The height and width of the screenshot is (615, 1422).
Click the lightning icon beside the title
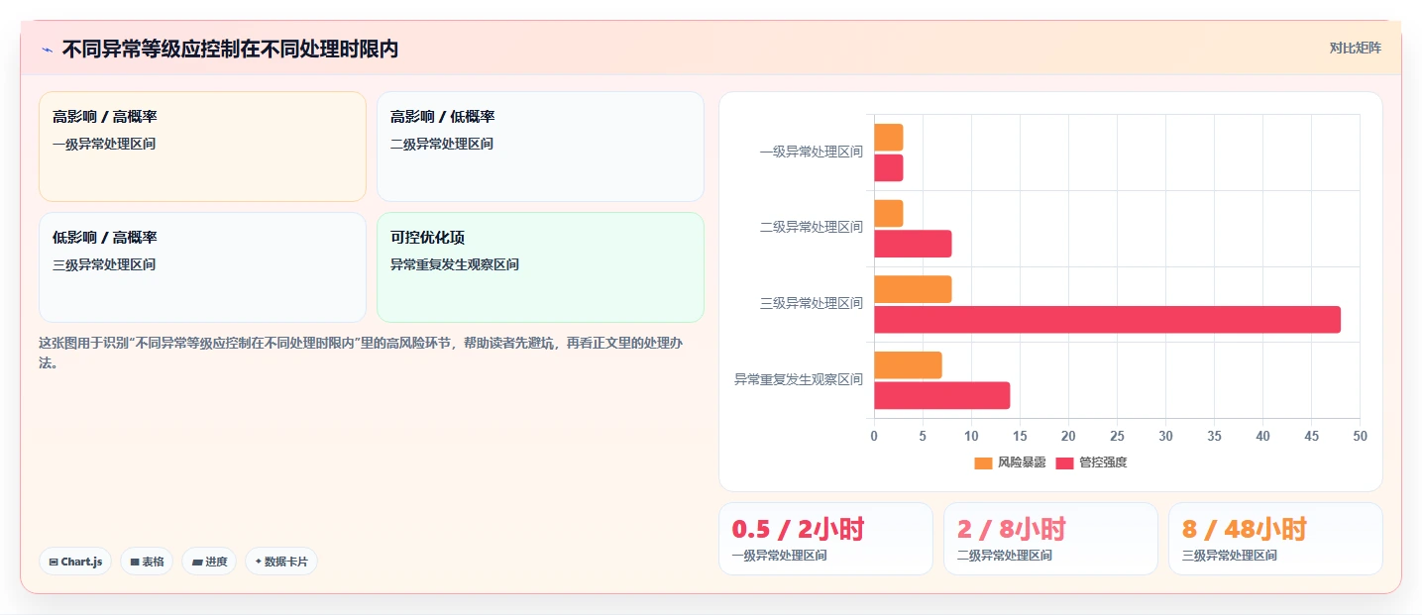click(x=47, y=49)
